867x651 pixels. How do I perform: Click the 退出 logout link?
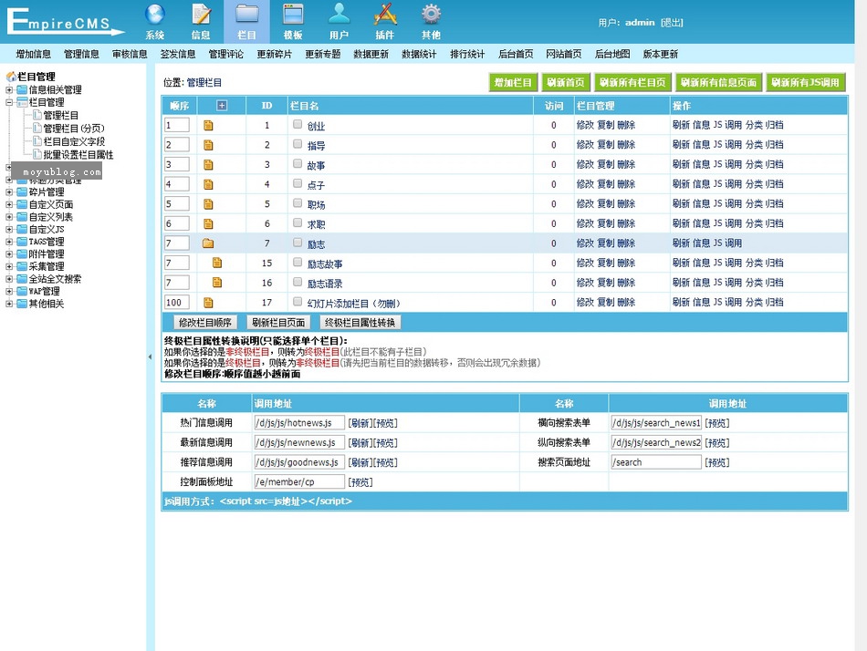pyautogui.click(x=672, y=23)
